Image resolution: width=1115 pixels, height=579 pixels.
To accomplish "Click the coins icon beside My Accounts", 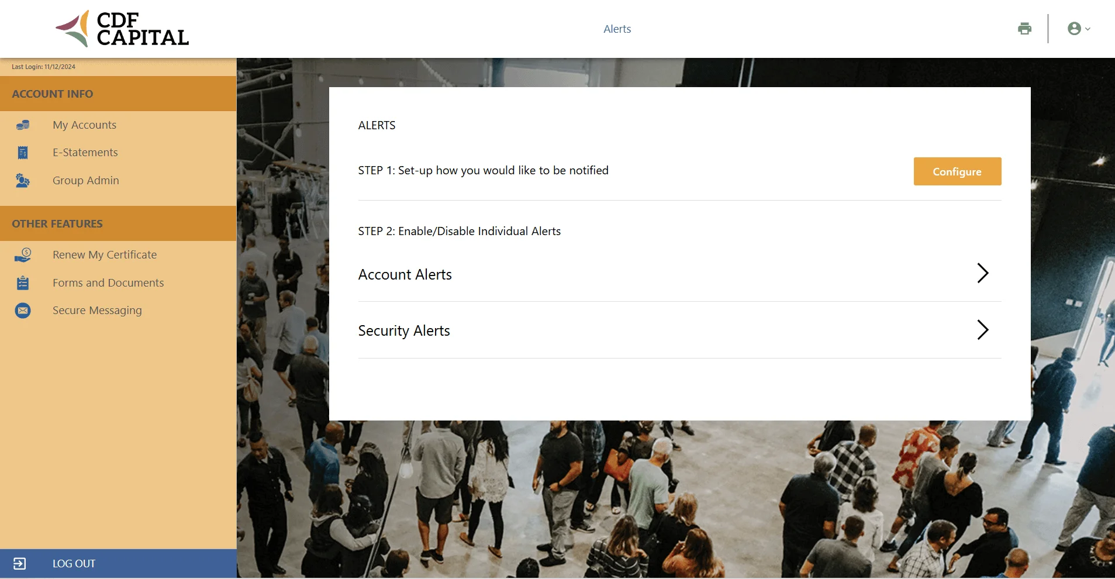I will pyautogui.click(x=23, y=125).
